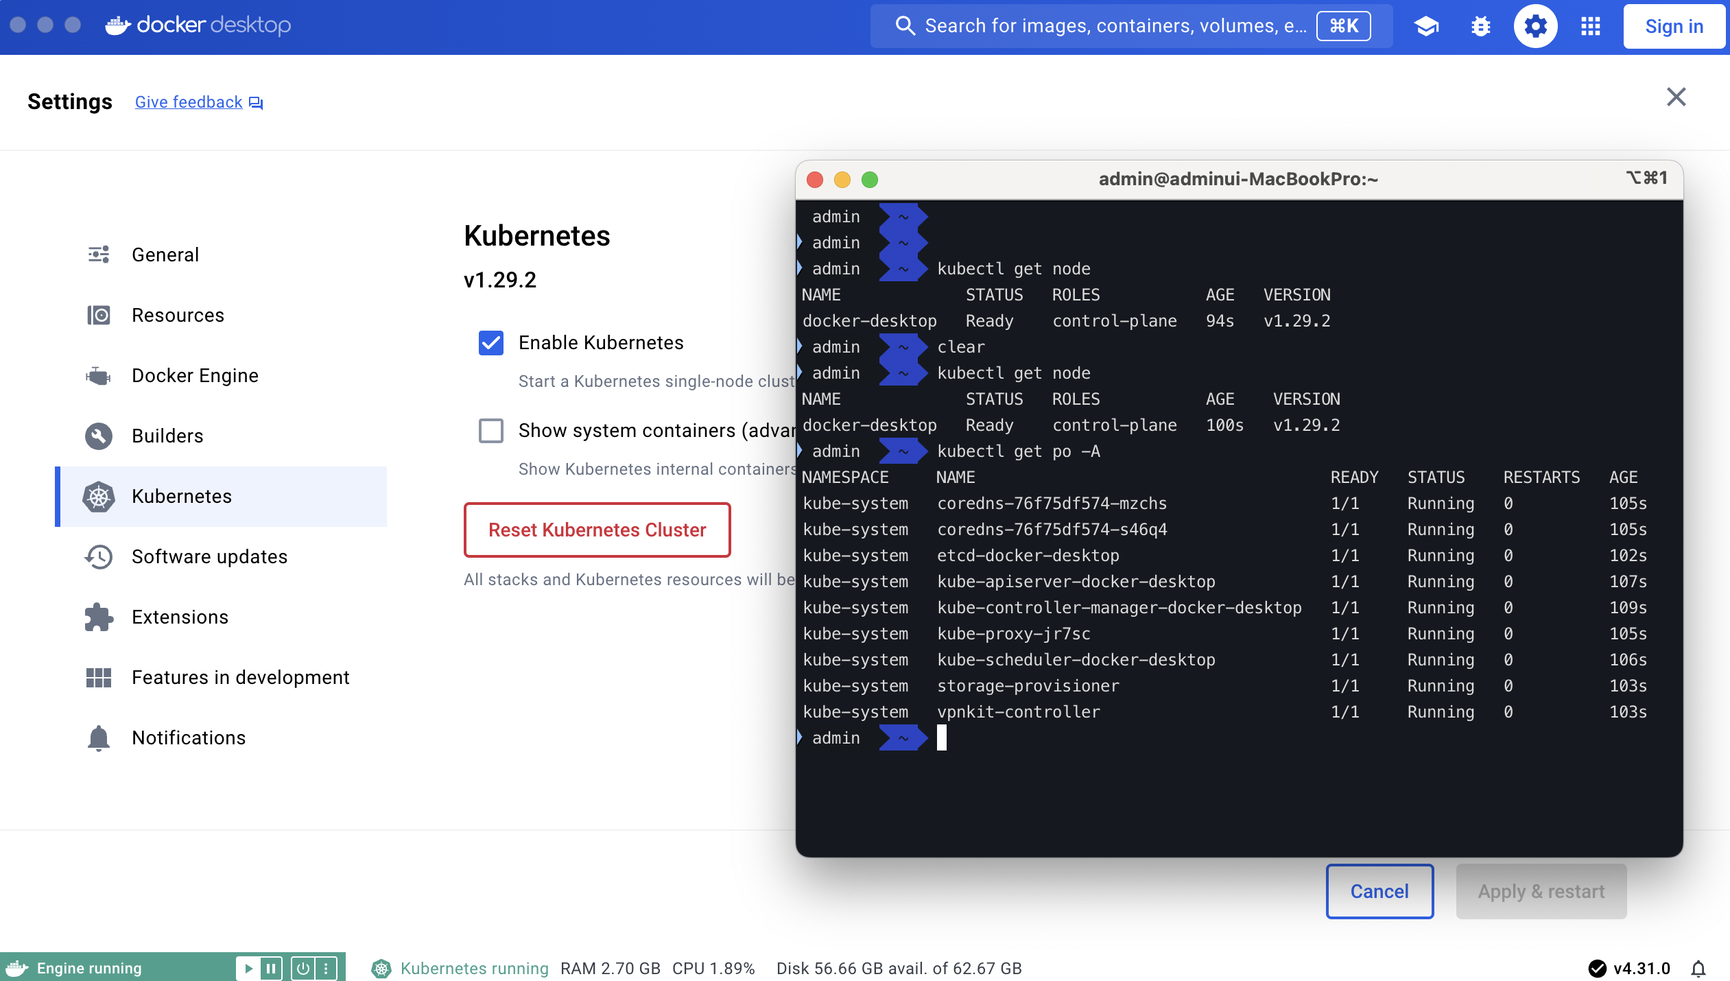Click the terminal title admin@adminui-MacBookPro
Screen dimensions: 1730x981
[x=1238, y=179]
